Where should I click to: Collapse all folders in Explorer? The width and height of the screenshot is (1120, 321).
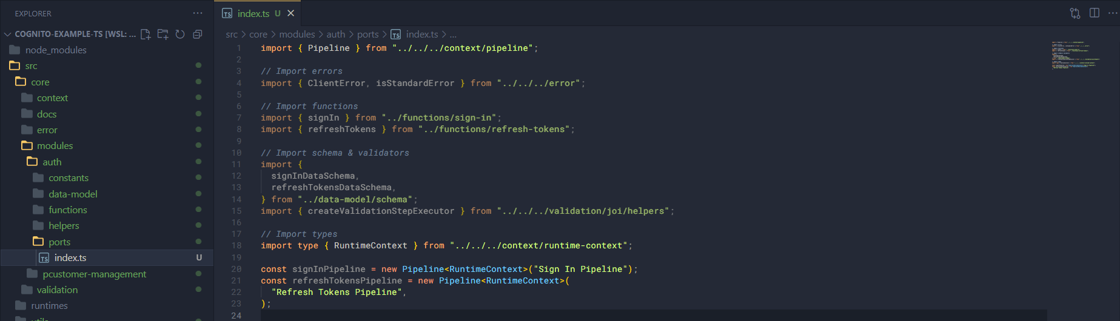197,34
